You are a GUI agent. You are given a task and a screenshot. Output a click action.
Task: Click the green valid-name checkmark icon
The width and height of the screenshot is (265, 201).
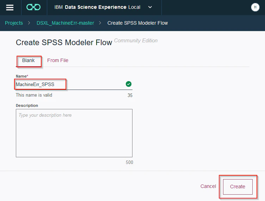[129, 84]
